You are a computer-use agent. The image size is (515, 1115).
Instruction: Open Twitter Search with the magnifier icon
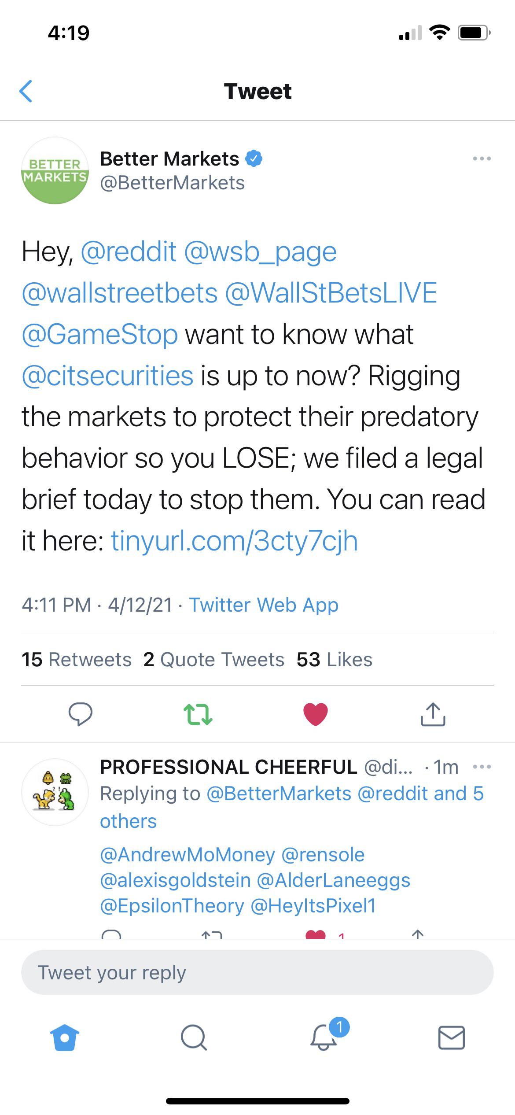[193, 1038]
